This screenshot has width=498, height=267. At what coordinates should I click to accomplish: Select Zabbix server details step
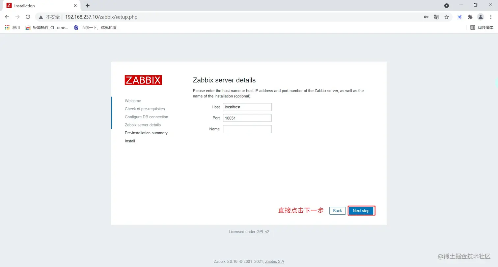[x=143, y=125]
